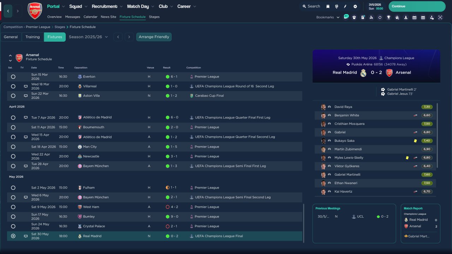Screen dimensions: 452x254
Task: Select the Newcastle fixture radio button
Action: [13, 156]
